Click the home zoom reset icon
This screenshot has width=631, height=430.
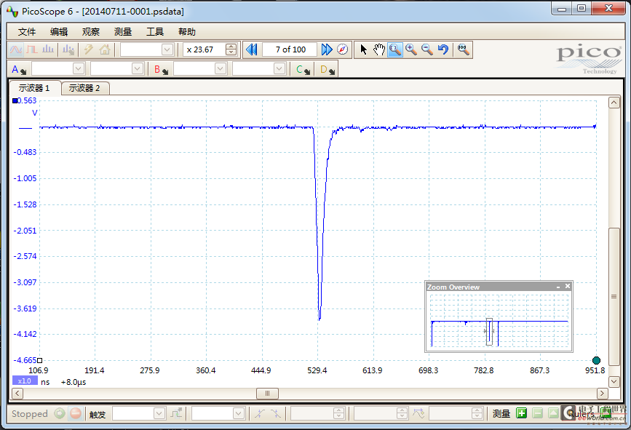click(105, 50)
